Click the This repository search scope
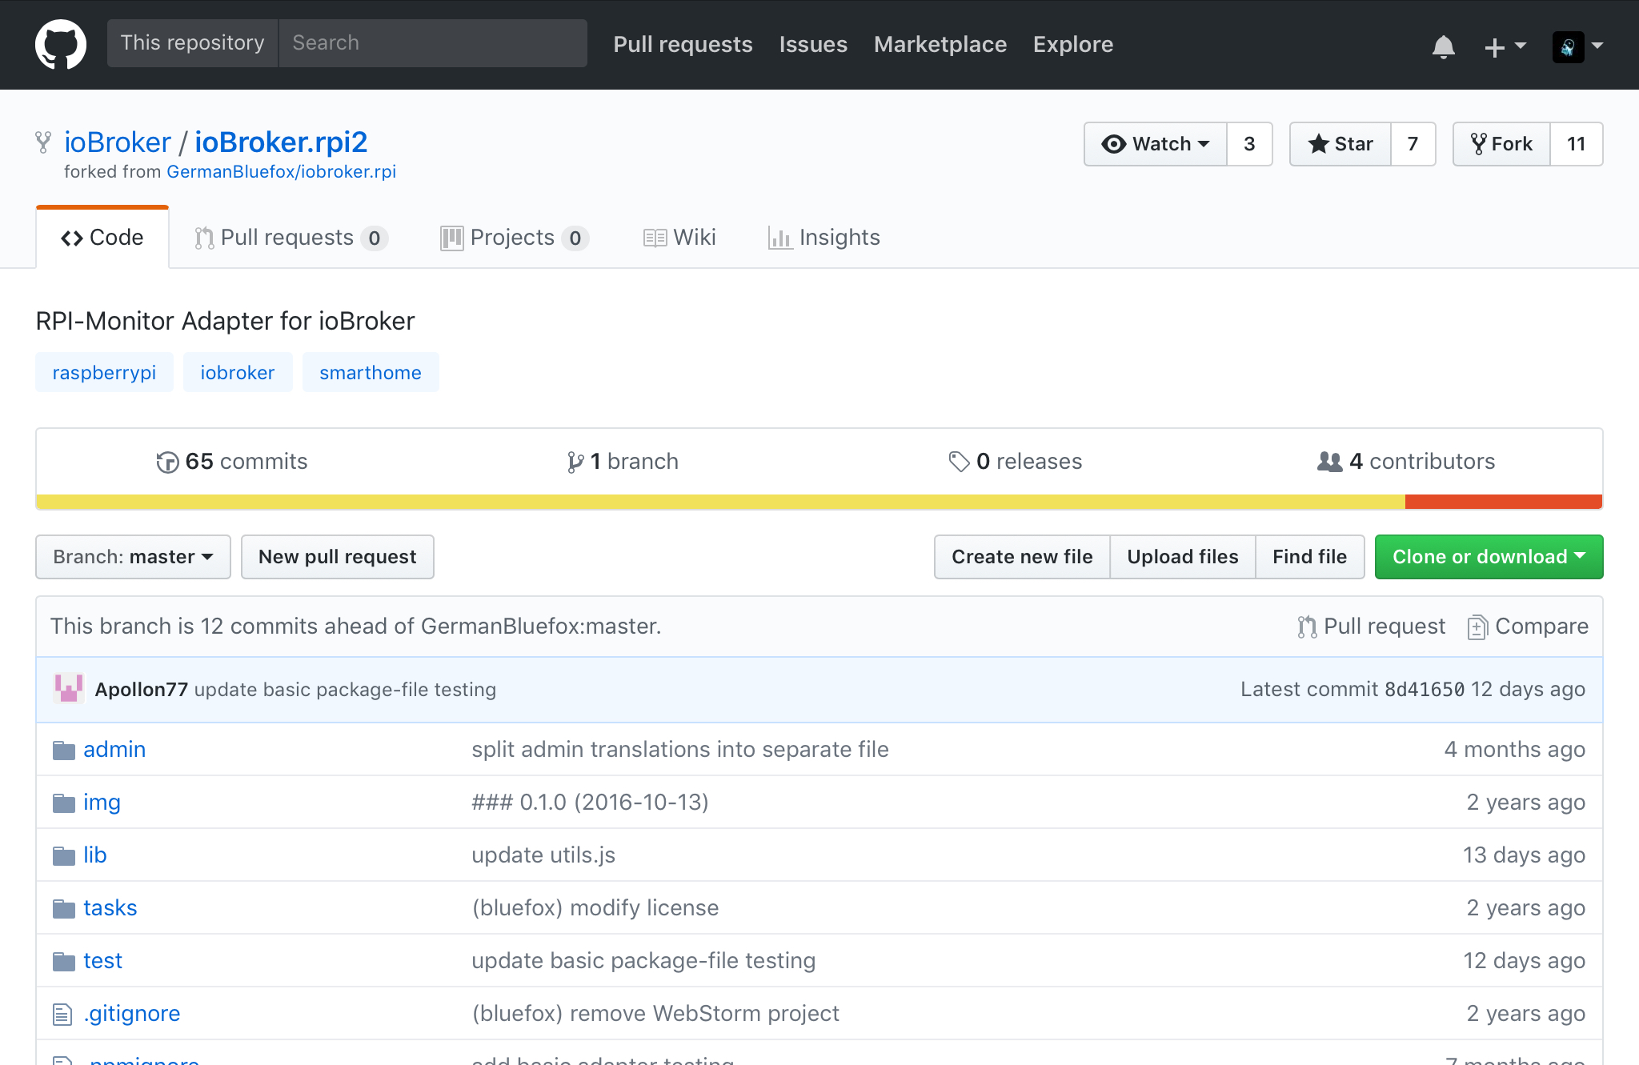 coord(192,43)
